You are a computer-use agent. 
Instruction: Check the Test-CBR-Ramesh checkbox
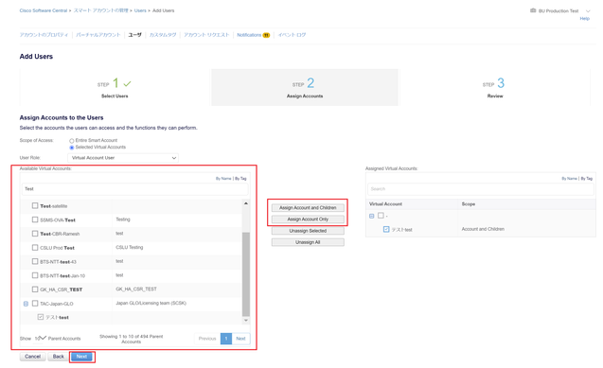pos(35,234)
